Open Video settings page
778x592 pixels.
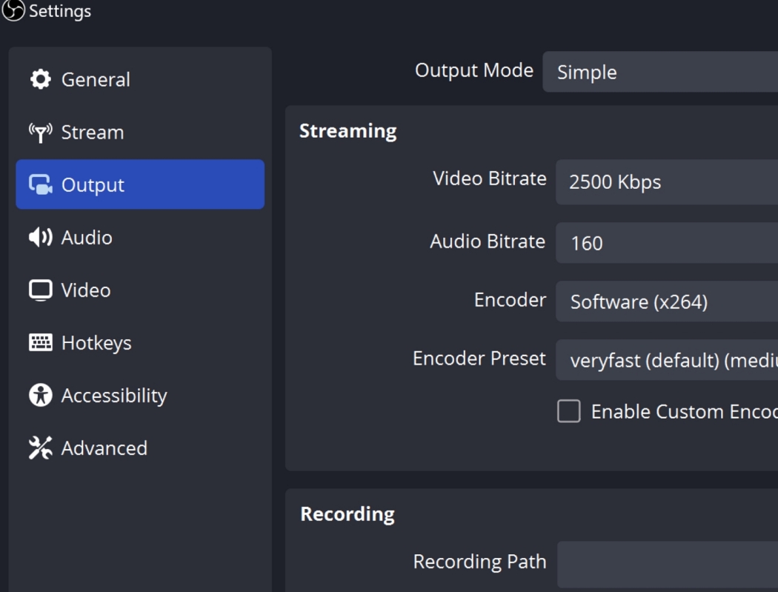pyautogui.click(x=140, y=290)
